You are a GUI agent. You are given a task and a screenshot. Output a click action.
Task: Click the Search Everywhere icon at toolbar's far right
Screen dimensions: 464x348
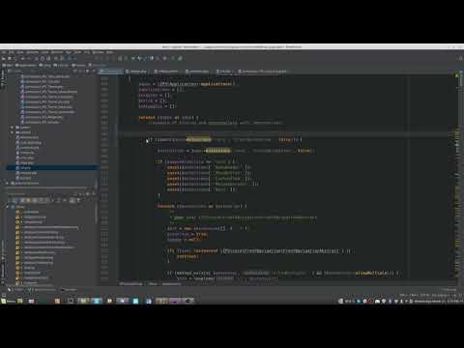[460, 58]
